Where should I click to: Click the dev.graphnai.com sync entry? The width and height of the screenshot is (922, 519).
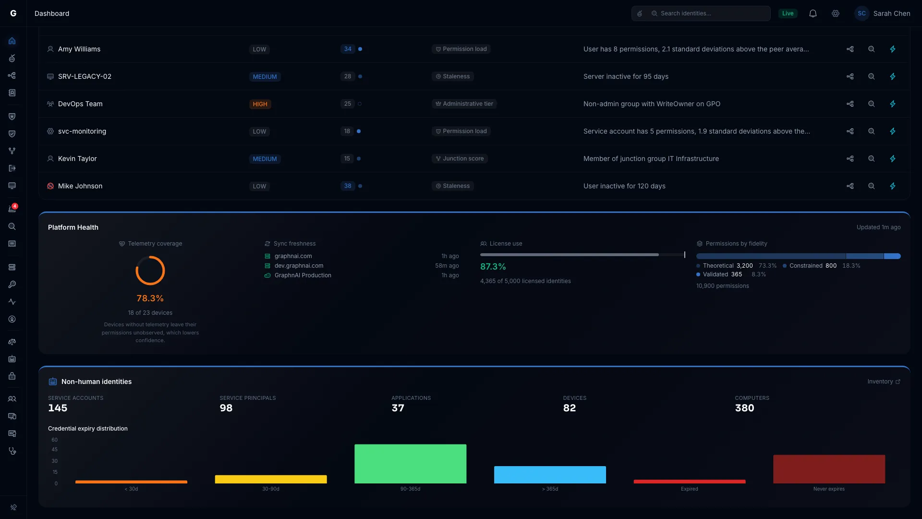(x=362, y=266)
